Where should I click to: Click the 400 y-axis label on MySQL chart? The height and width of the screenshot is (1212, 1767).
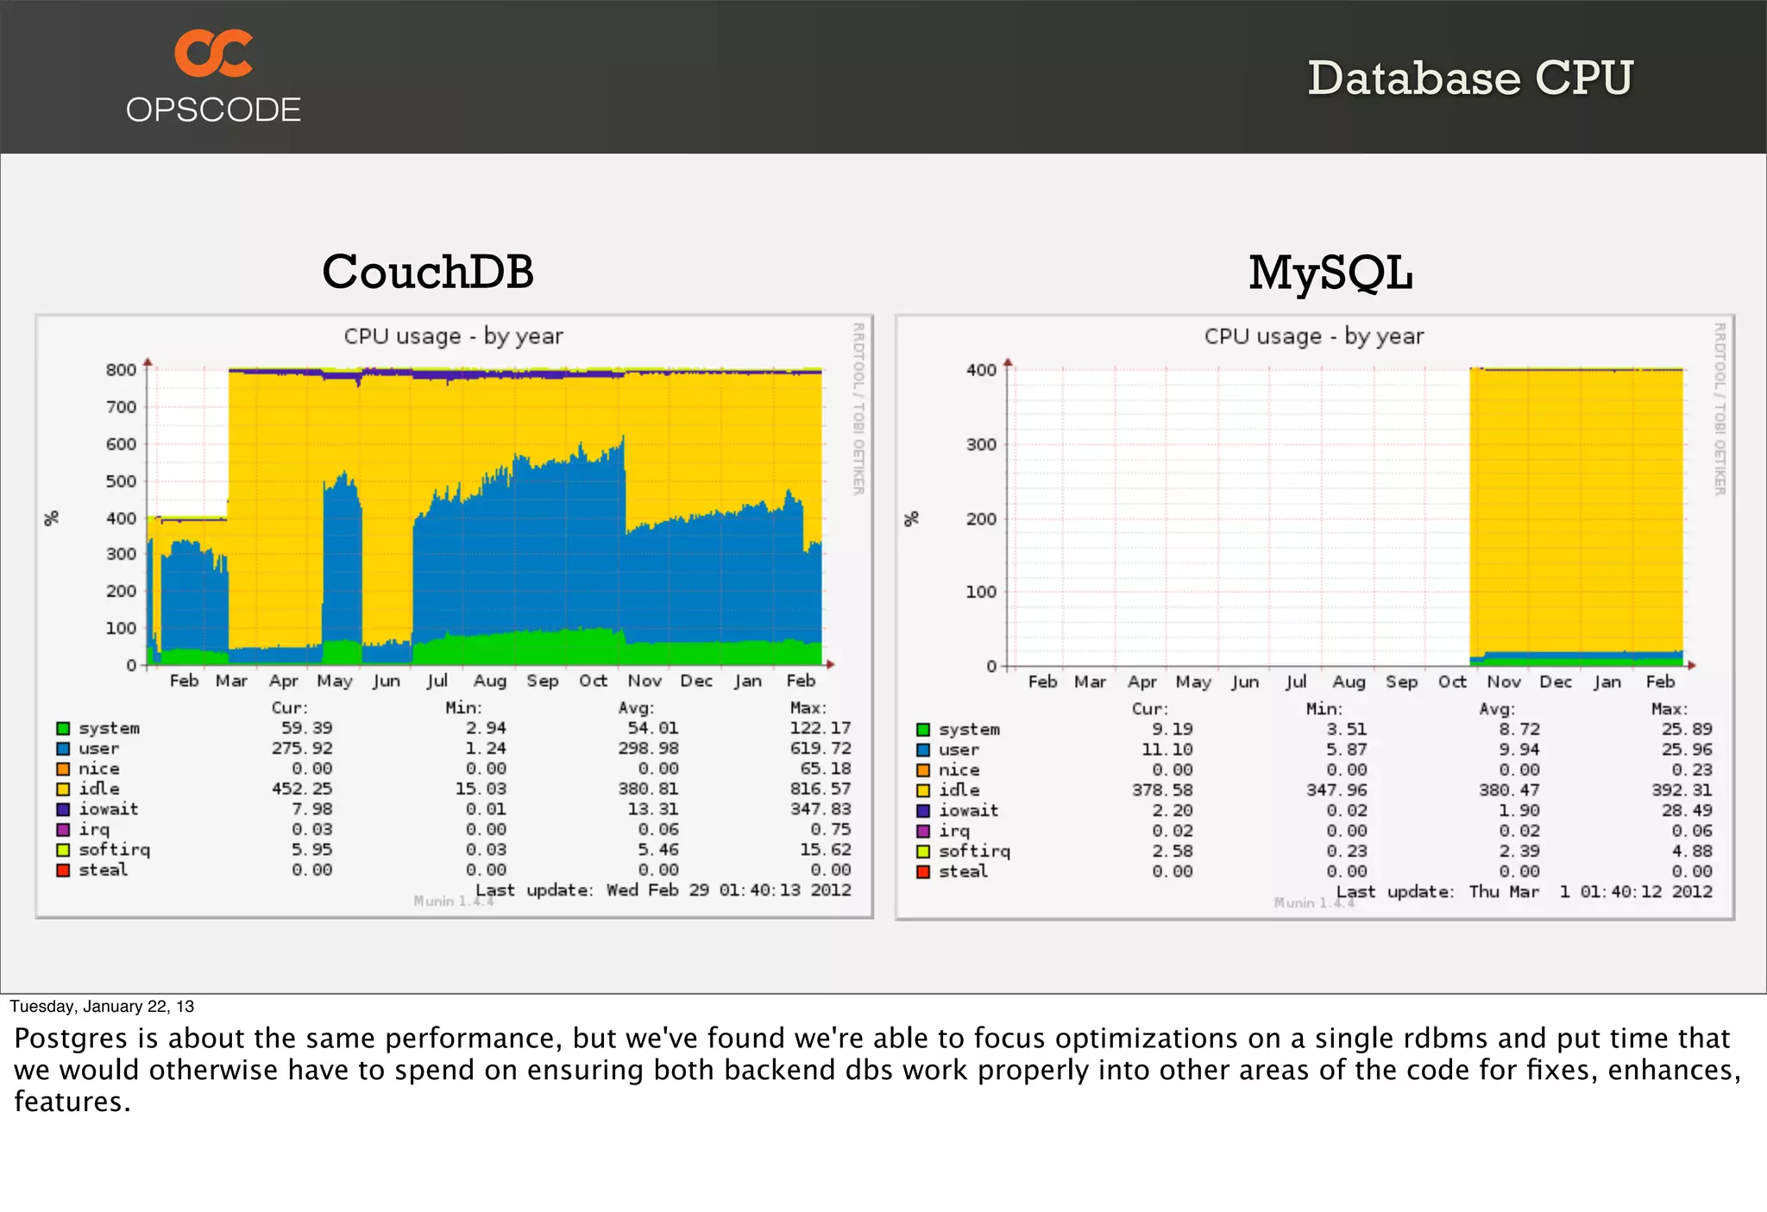tap(982, 370)
